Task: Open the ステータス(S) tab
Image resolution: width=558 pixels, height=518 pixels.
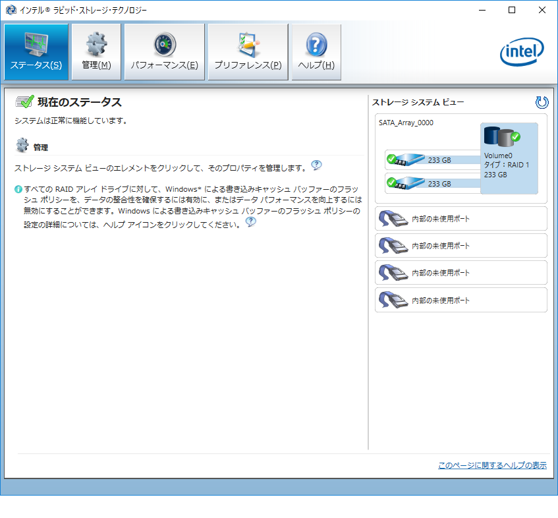Action: click(x=36, y=52)
